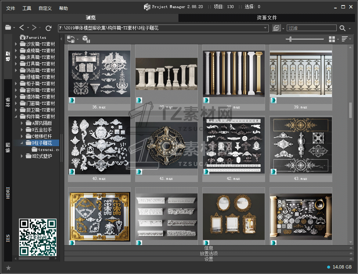Expand the 设置 panel

tap(209, 259)
